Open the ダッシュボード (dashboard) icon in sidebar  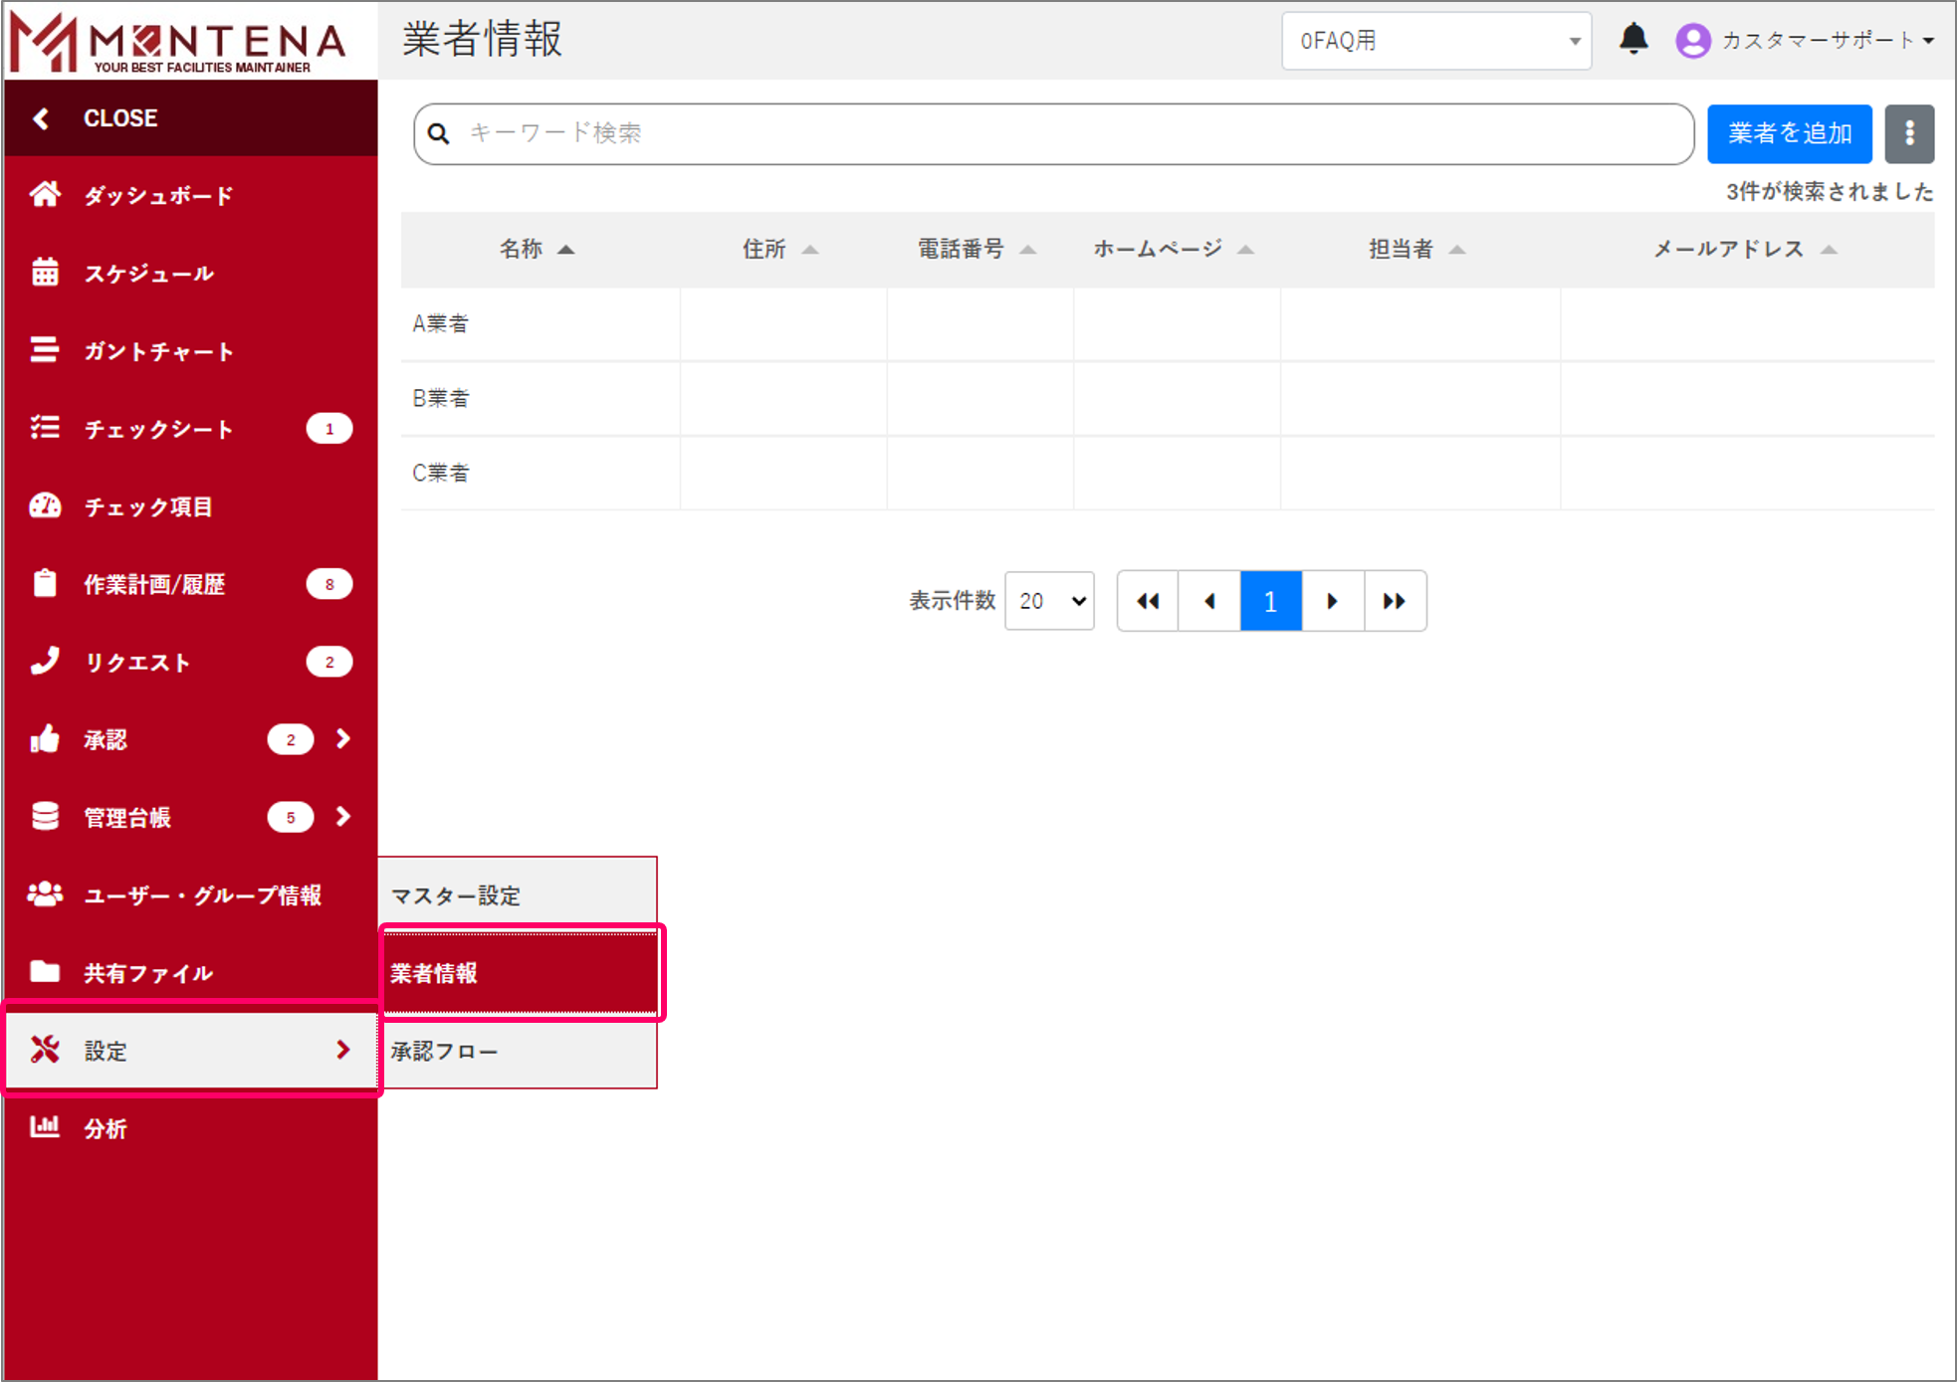(46, 195)
